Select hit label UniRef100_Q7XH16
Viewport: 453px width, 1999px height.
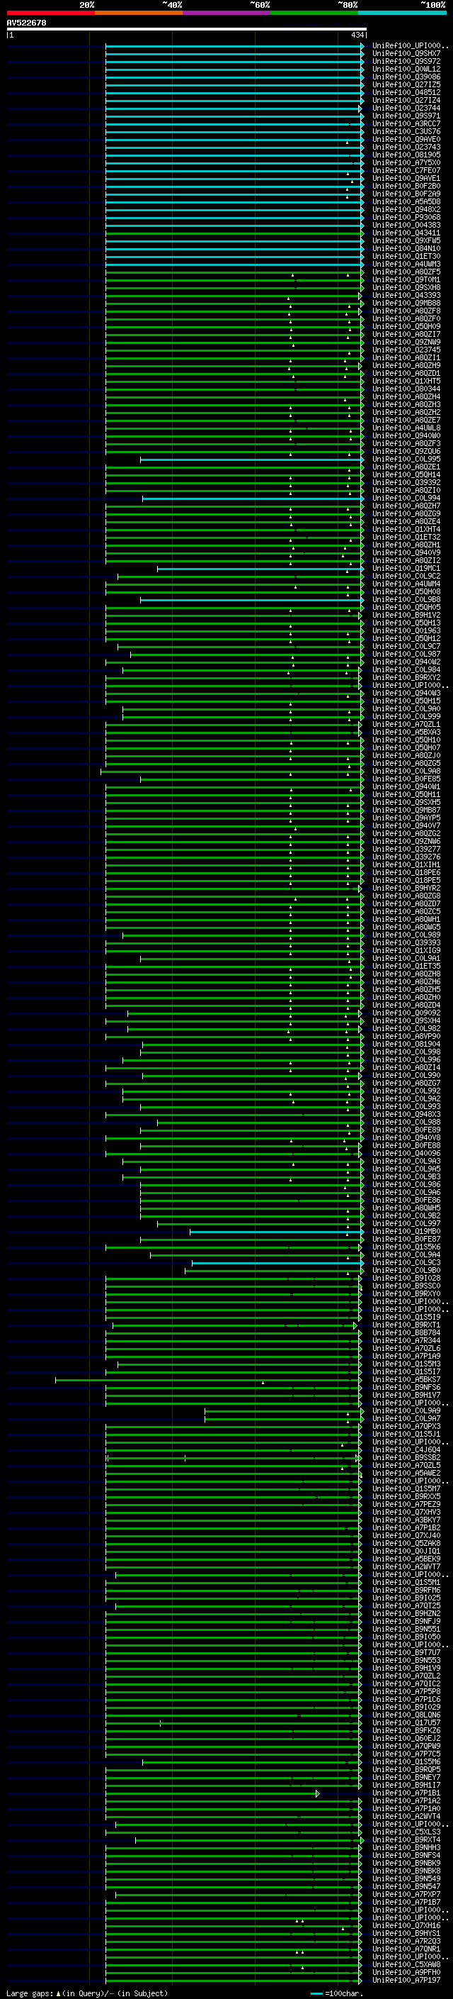[406, 1925]
